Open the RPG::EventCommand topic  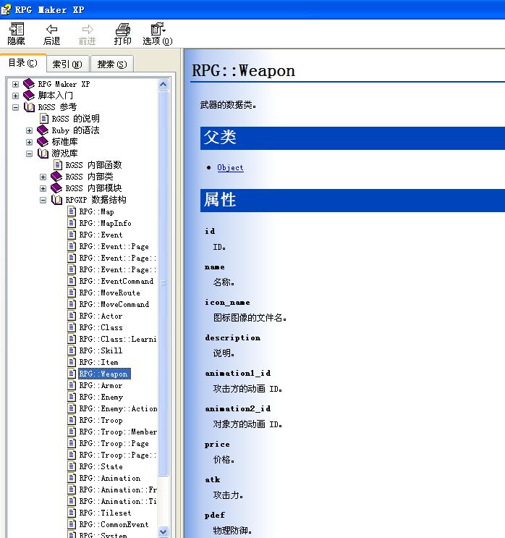click(x=116, y=281)
